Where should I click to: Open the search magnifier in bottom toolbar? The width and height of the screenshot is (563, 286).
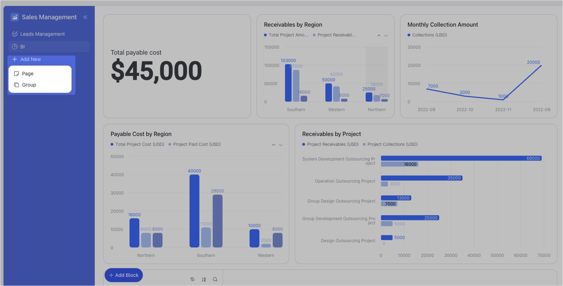click(215, 279)
